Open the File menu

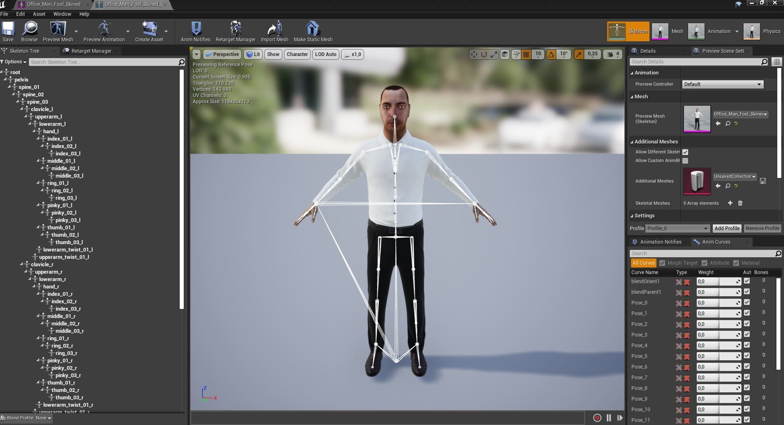click(x=4, y=14)
